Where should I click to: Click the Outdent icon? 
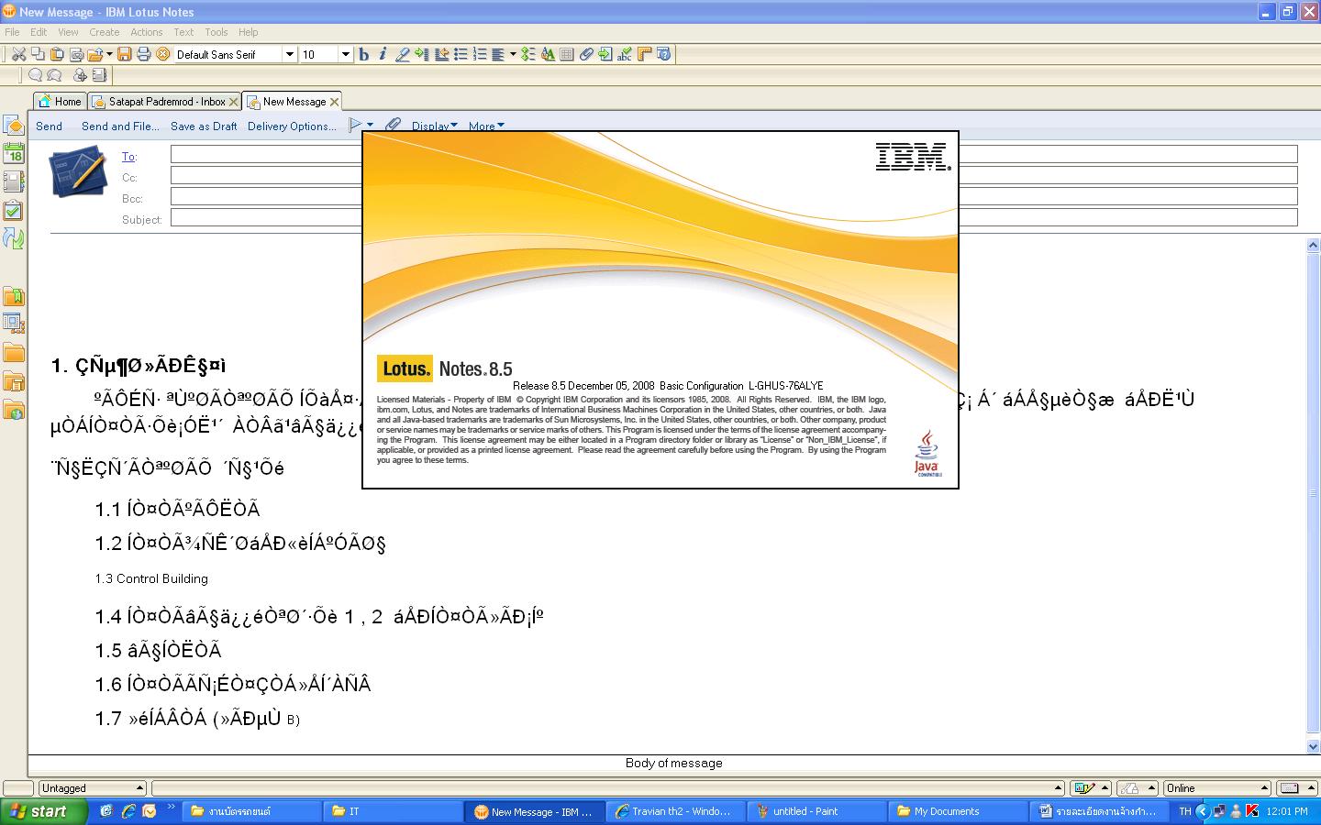click(x=441, y=54)
